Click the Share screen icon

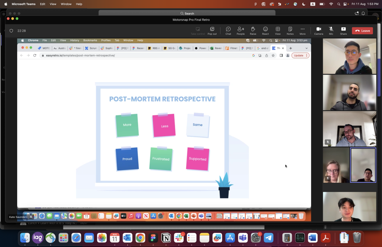coord(343,31)
